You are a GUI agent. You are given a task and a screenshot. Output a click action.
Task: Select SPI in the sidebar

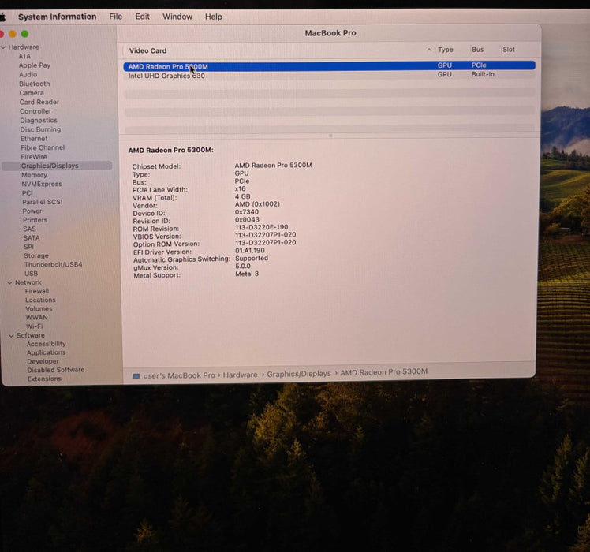[x=28, y=247]
